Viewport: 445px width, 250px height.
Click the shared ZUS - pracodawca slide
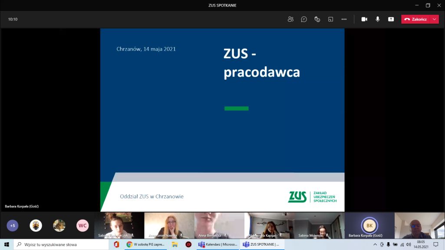(x=222, y=120)
